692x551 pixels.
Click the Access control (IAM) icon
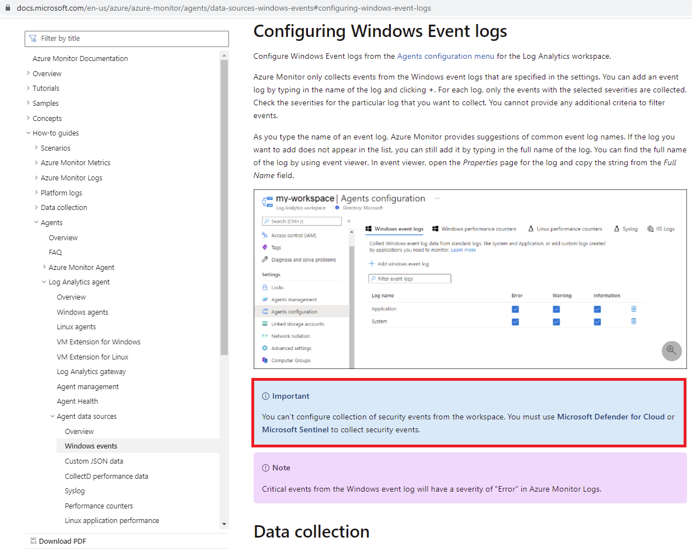point(265,235)
